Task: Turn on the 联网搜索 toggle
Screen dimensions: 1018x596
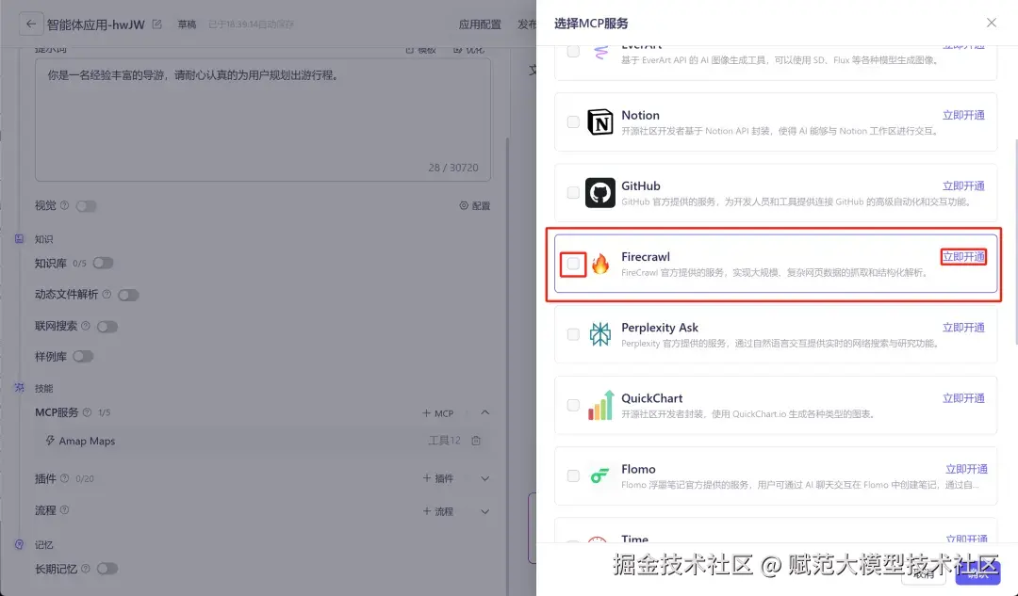Action: coord(109,325)
